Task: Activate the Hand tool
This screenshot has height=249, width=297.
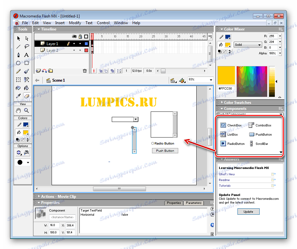Action: point(19,110)
